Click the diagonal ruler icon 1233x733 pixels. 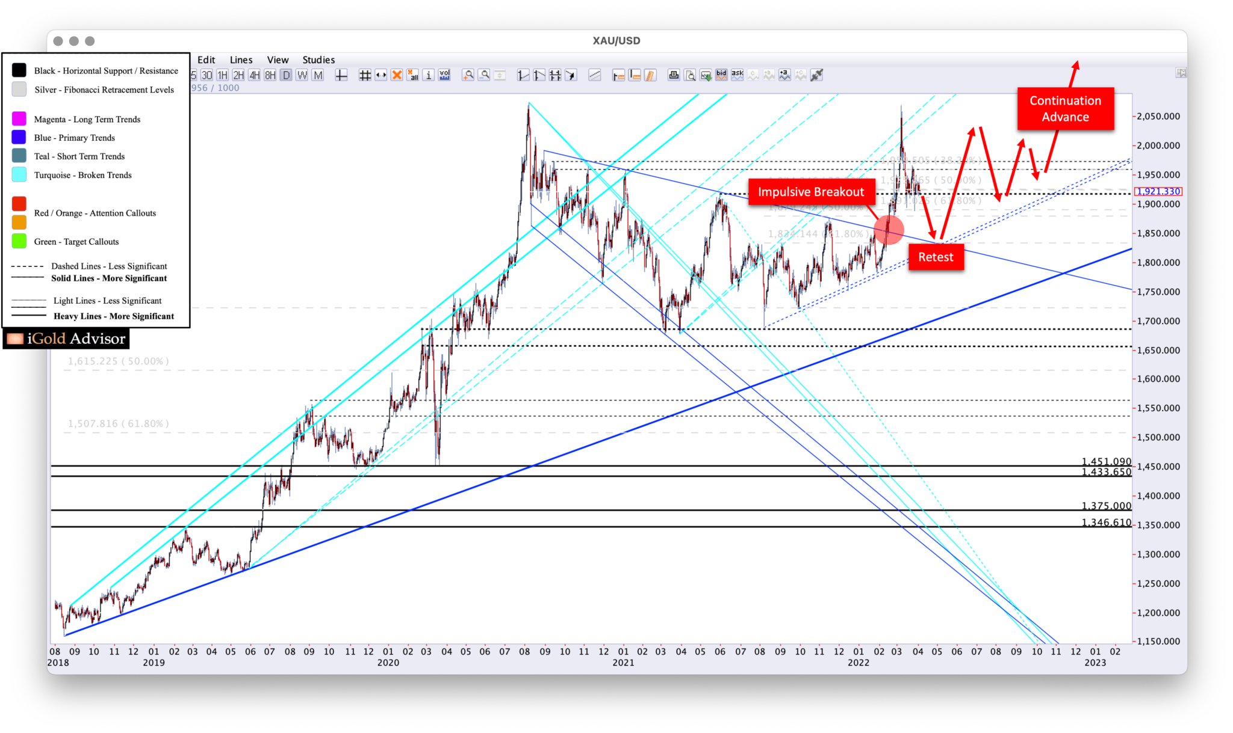coord(650,75)
